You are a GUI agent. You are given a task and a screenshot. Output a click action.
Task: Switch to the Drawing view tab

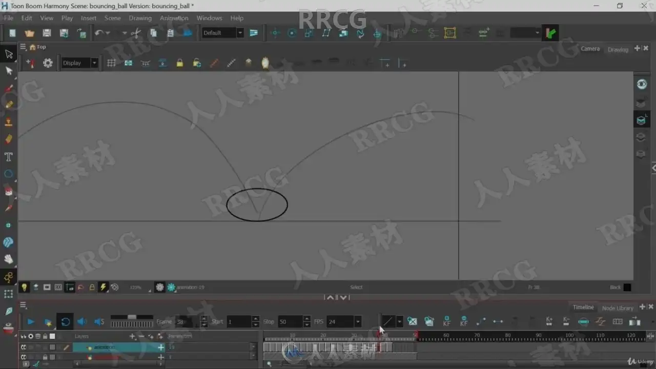(x=618, y=50)
